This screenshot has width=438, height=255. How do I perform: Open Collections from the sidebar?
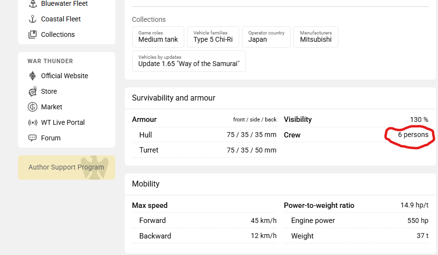(58, 34)
